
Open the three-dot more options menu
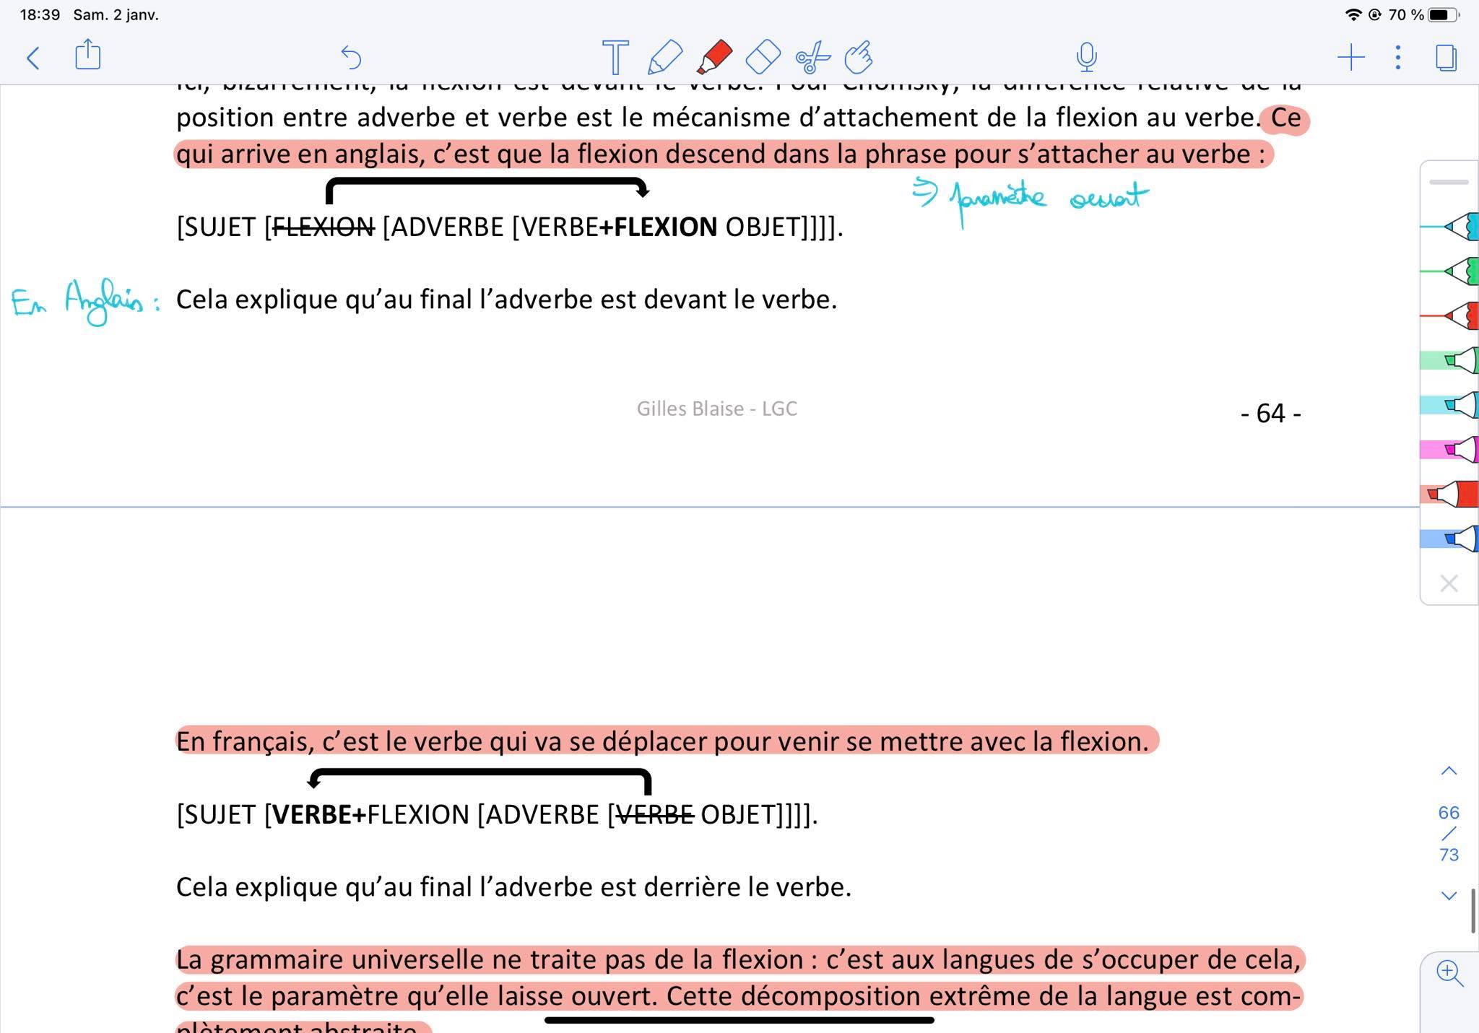pos(1398,57)
